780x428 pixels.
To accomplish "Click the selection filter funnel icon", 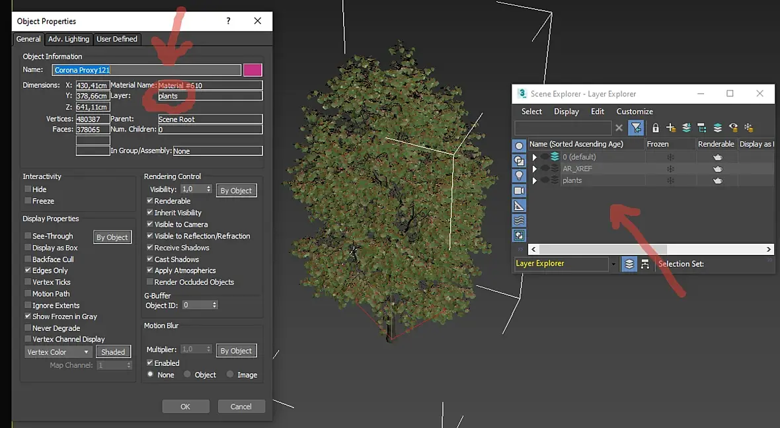I will point(636,128).
